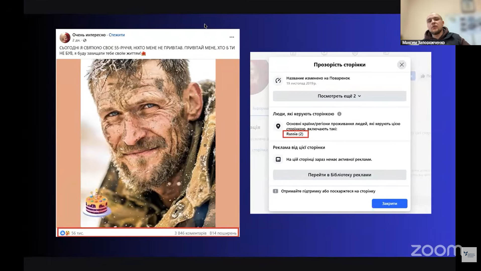The width and height of the screenshot is (481, 271).
Task: Open the soldier birthday post image
Action: click(x=148, y=143)
